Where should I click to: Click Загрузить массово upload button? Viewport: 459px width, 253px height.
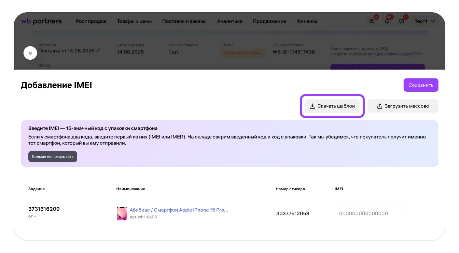click(403, 106)
